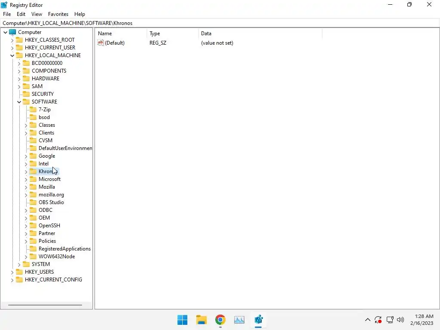Image resolution: width=440 pixels, height=330 pixels.
Task: Open the Edit menu
Action: (21, 14)
